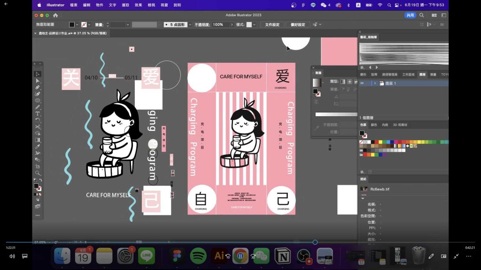Open Figma from the Dock
The height and width of the screenshot is (270, 481).
tap(176, 256)
